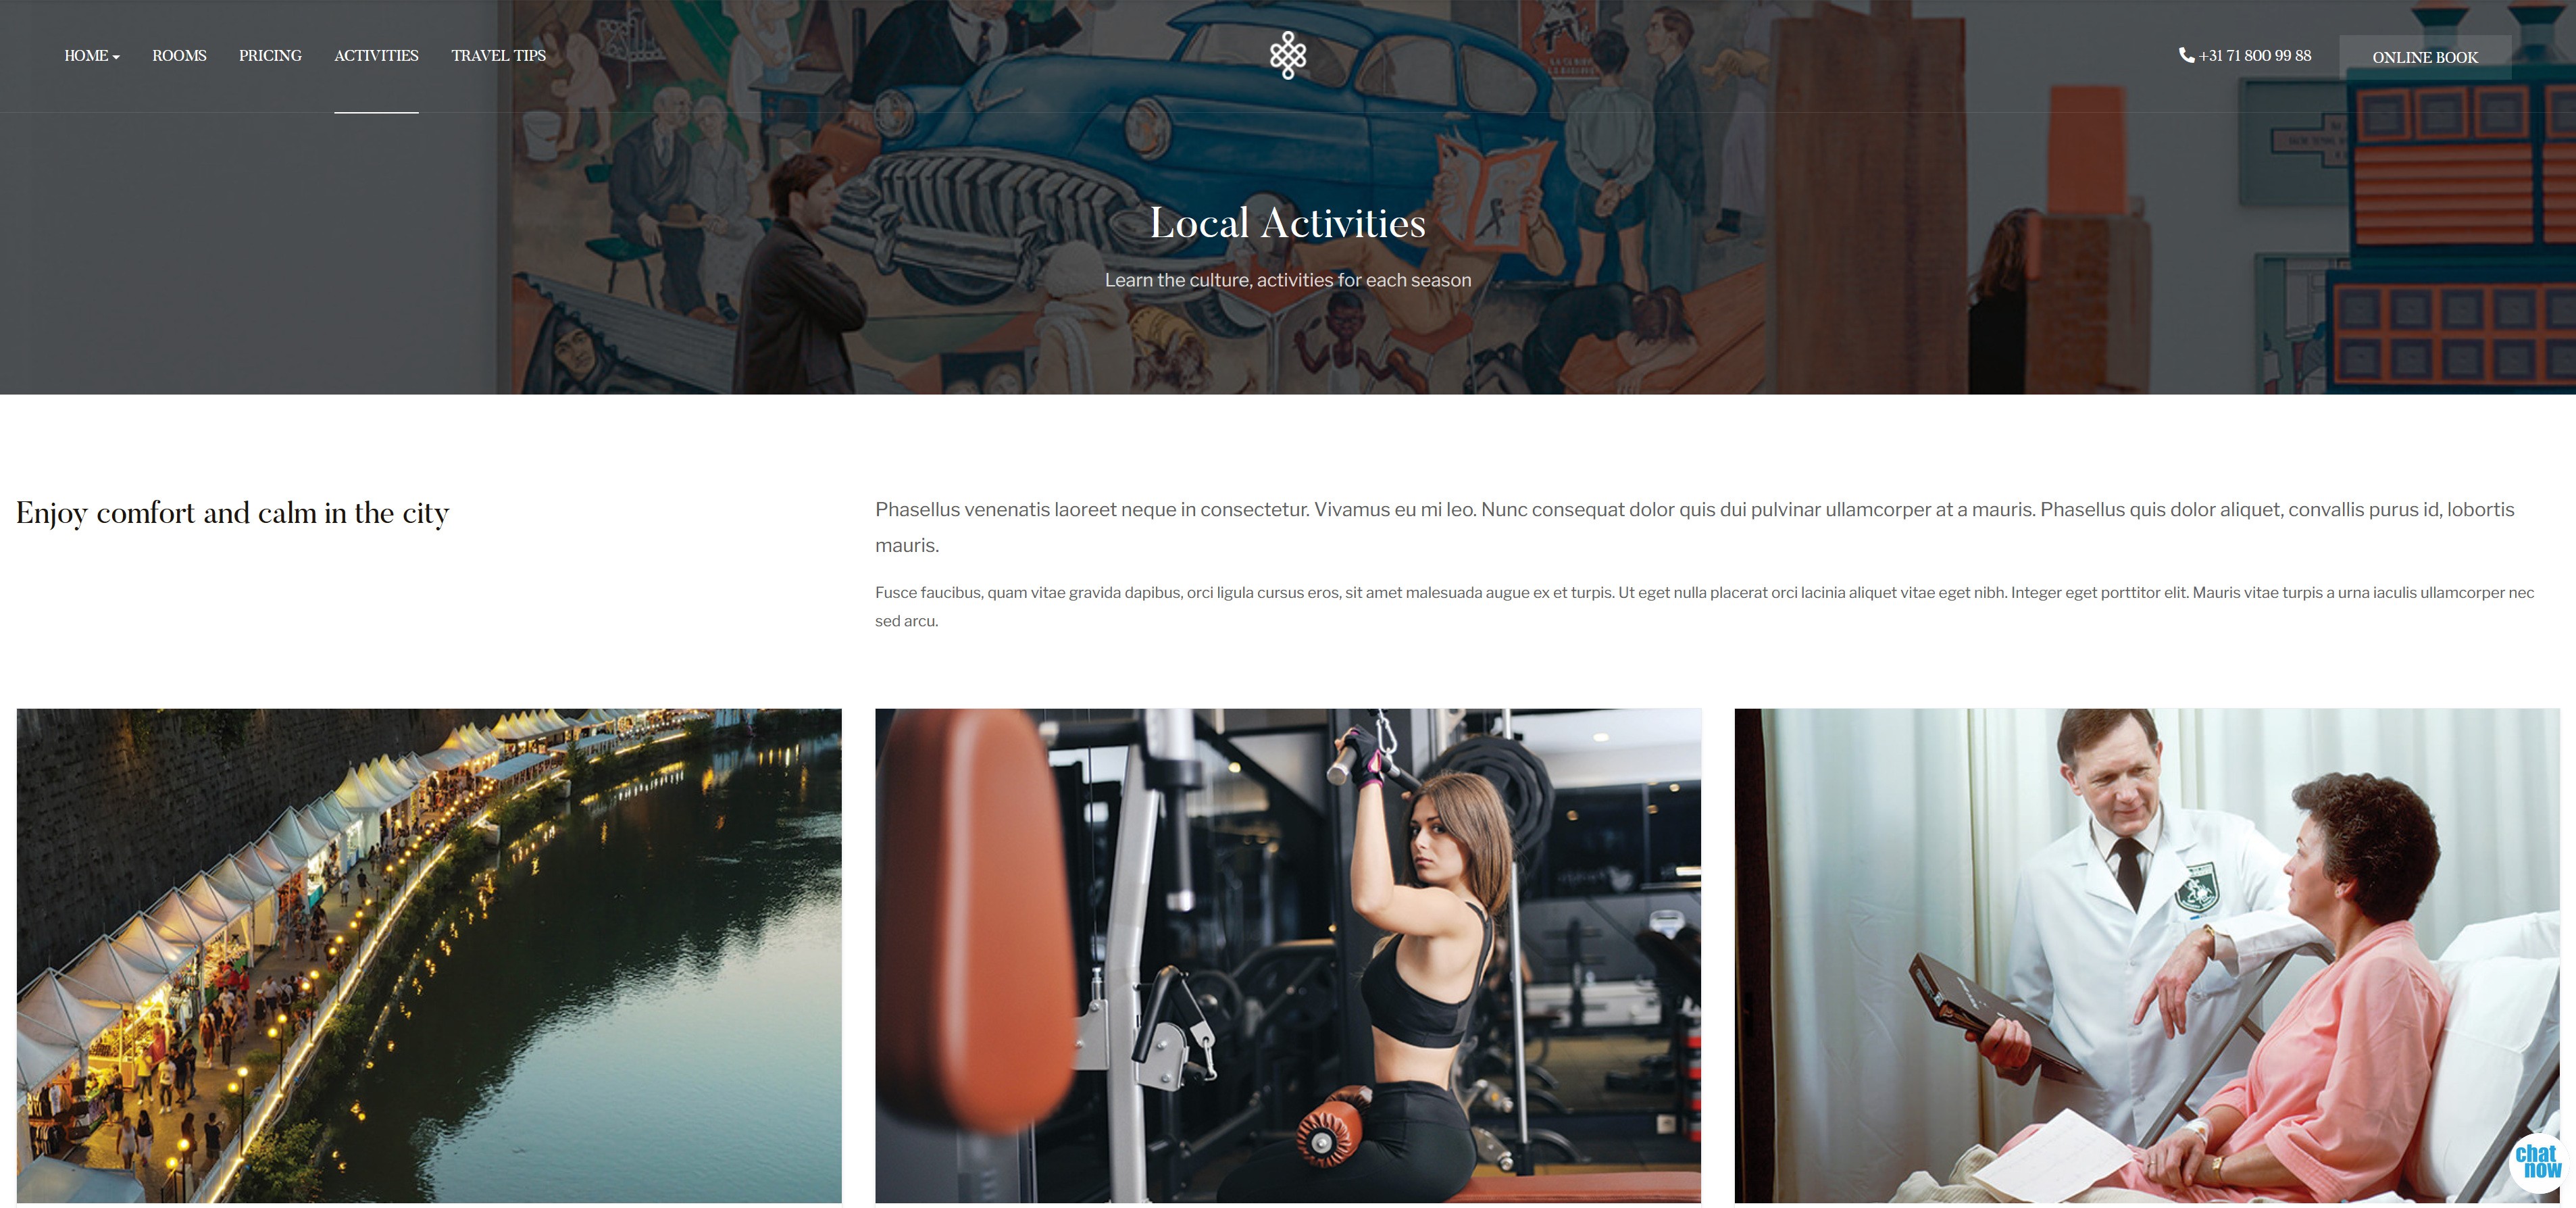Click the 'Learn the culture' subtitle text
2576x1208 pixels.
(x=1287, y=280)
